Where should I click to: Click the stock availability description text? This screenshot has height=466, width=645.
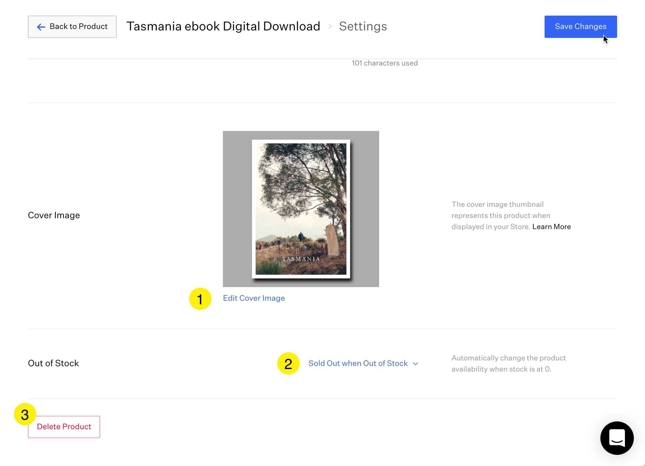point(508,363)
